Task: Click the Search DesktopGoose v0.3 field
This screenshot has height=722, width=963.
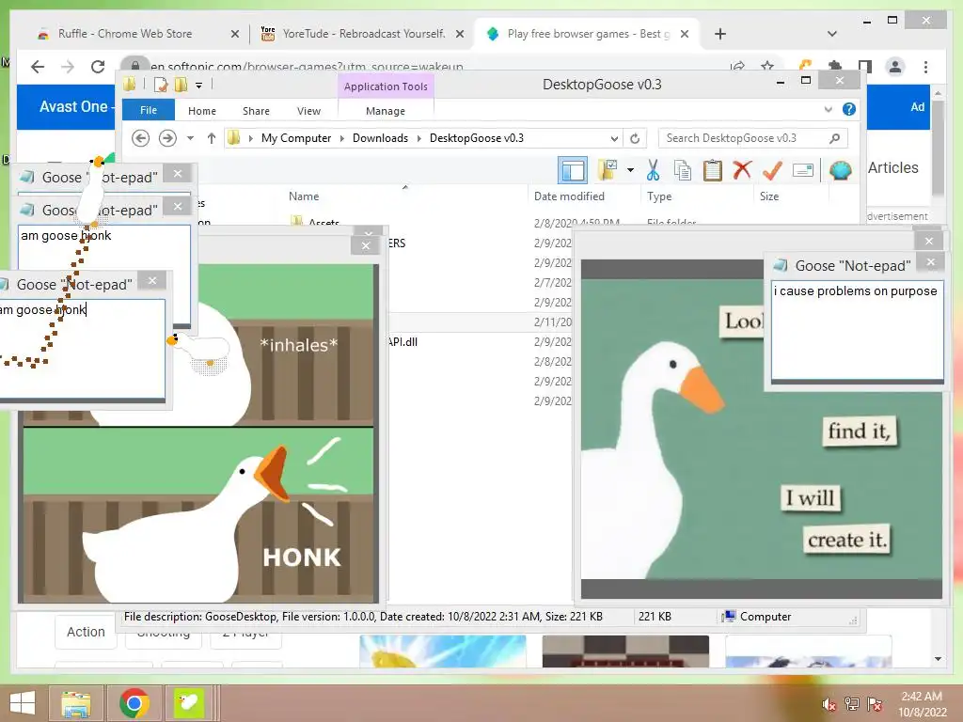Action: pos(753,138)
